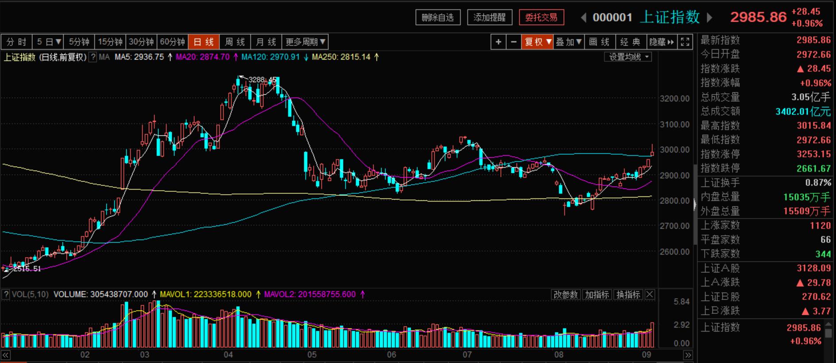The image size is (836, 363).
Task: Close the VOL indicator sub-panel
Action: coord(650,294)
